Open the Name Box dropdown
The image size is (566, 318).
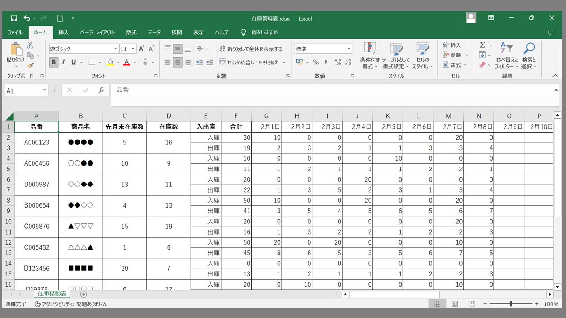(x=45, y=90)
